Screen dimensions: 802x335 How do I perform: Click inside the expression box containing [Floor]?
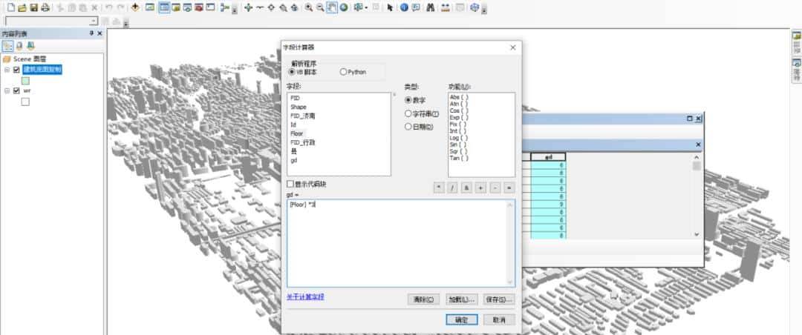[x=401, y=243]
